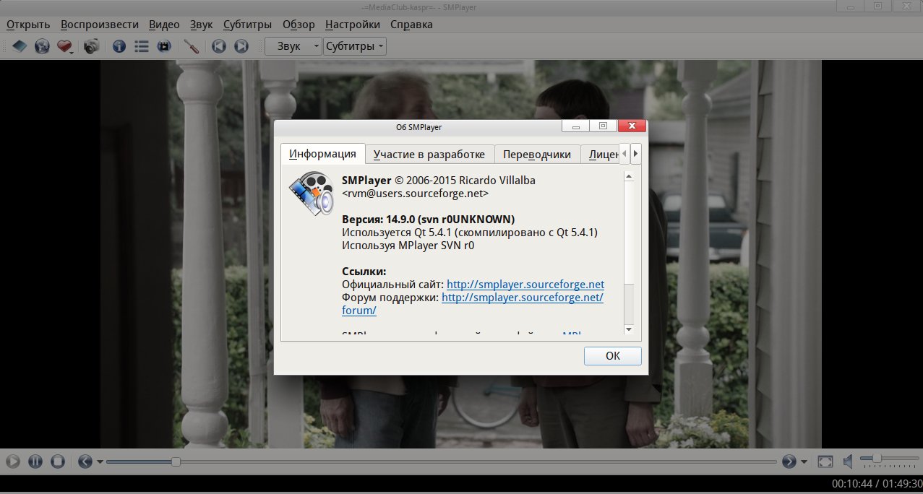
Task: Open the playlist list icon
Action: (142, 46)
